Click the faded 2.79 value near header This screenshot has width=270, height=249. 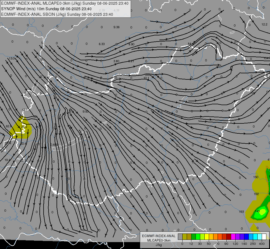(102, 10)
